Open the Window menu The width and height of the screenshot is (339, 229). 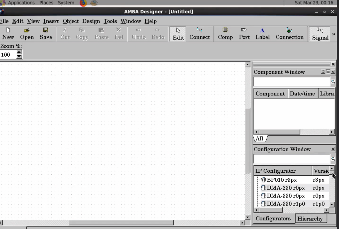[131, 21]
